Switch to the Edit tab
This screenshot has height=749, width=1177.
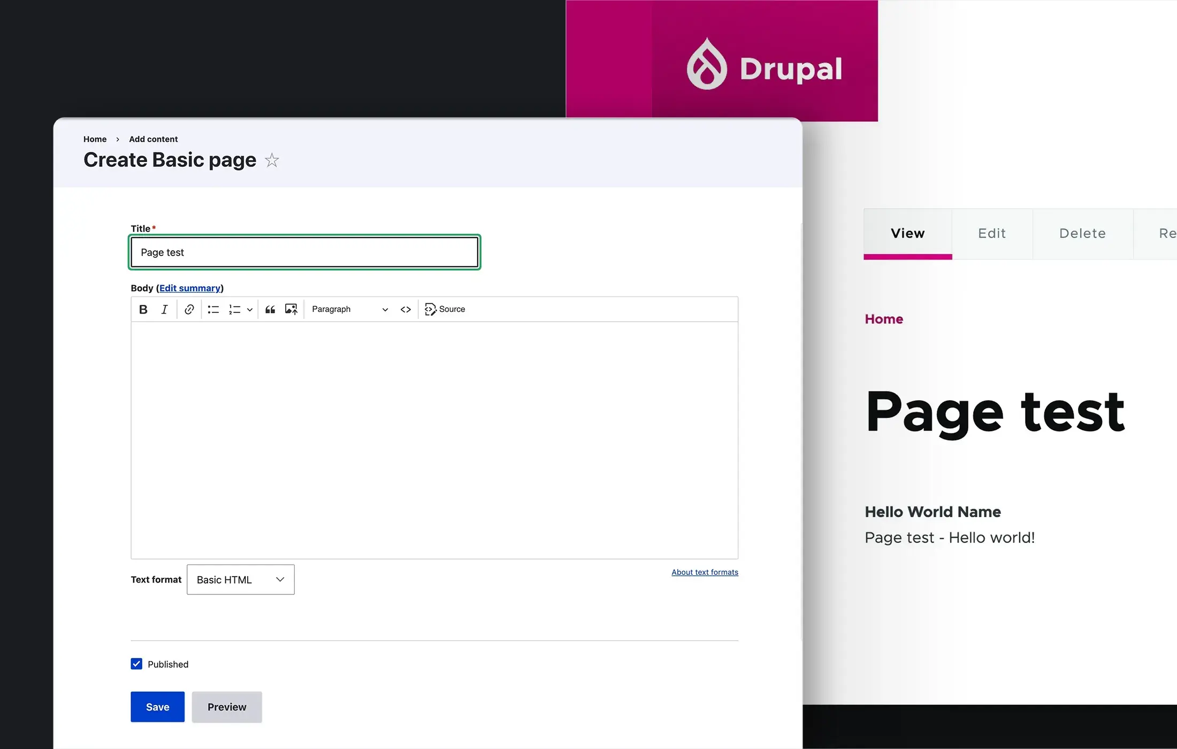(992, 233)
